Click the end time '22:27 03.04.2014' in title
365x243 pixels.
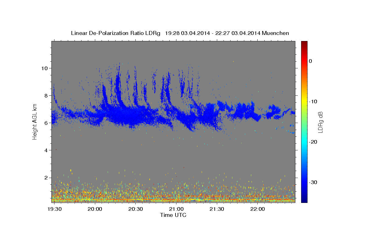point(238,33)
